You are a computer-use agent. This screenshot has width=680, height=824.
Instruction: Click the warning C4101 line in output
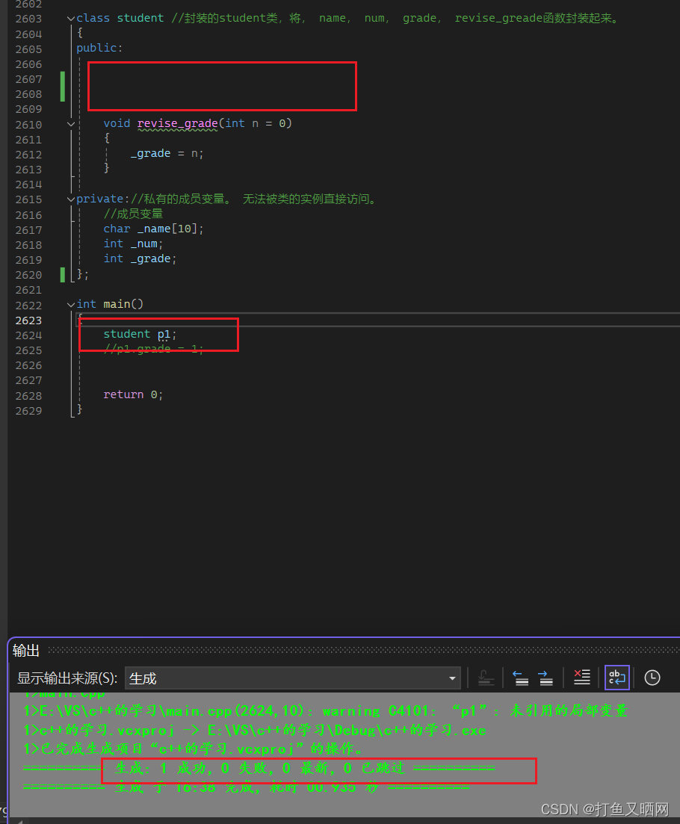tap(326, 711)
